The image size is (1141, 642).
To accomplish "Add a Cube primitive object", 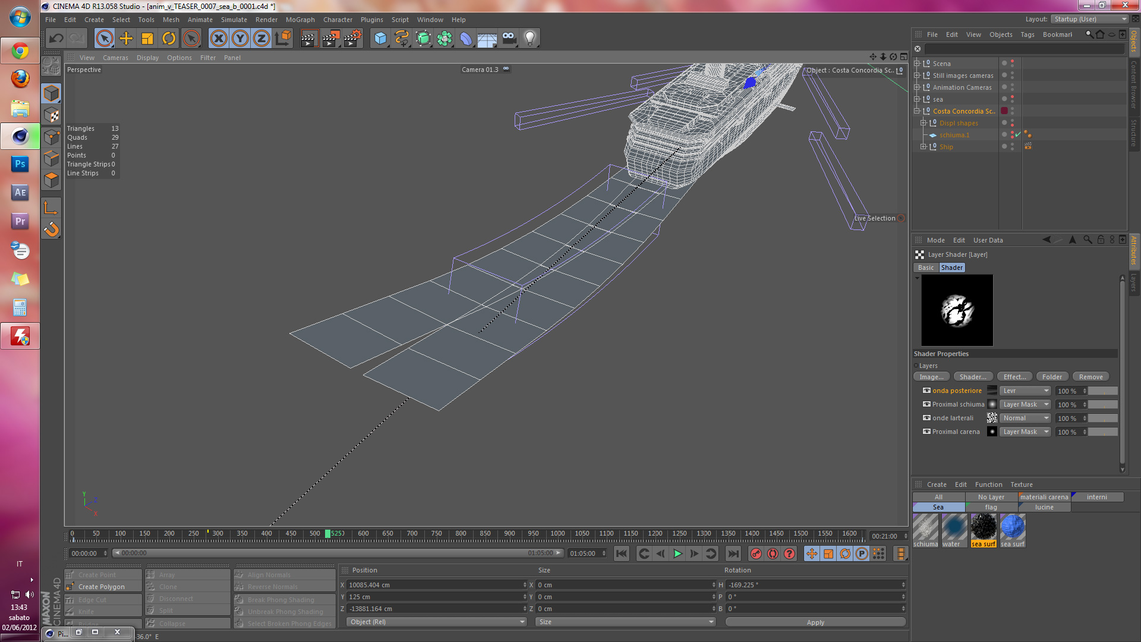I will coord(380,39).
